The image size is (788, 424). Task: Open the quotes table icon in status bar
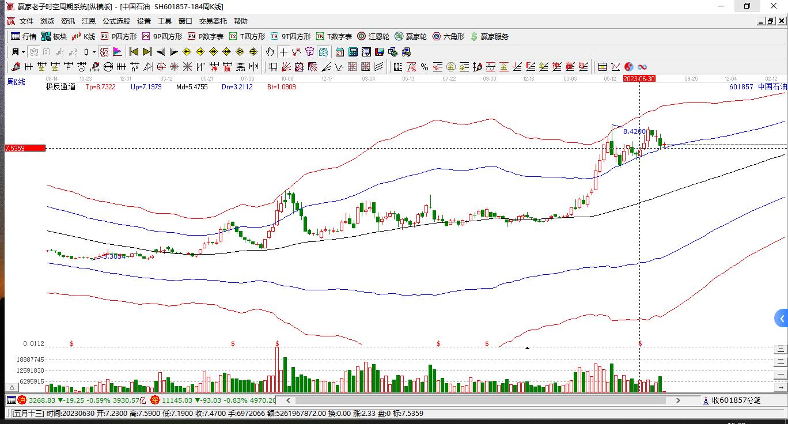(11, 400)
